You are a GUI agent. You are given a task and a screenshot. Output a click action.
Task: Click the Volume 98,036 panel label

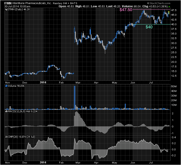click(16, 86)
